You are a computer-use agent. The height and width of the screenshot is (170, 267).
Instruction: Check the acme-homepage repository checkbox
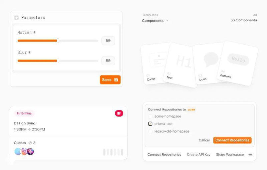[x=150, y=116]
